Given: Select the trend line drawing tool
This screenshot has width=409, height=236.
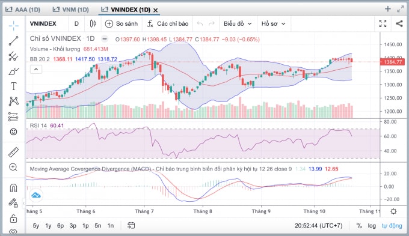Looking at the screenshot, I should point(14,41).
